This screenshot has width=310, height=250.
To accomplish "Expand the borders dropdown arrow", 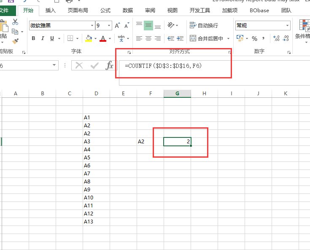I will [x=77, y=38].
